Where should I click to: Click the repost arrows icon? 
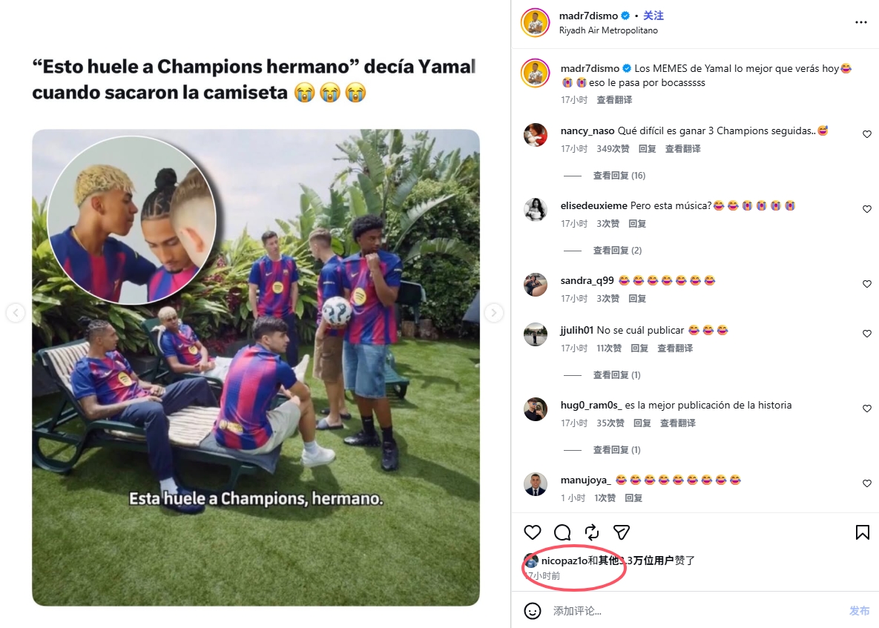[x=592, y=532]
